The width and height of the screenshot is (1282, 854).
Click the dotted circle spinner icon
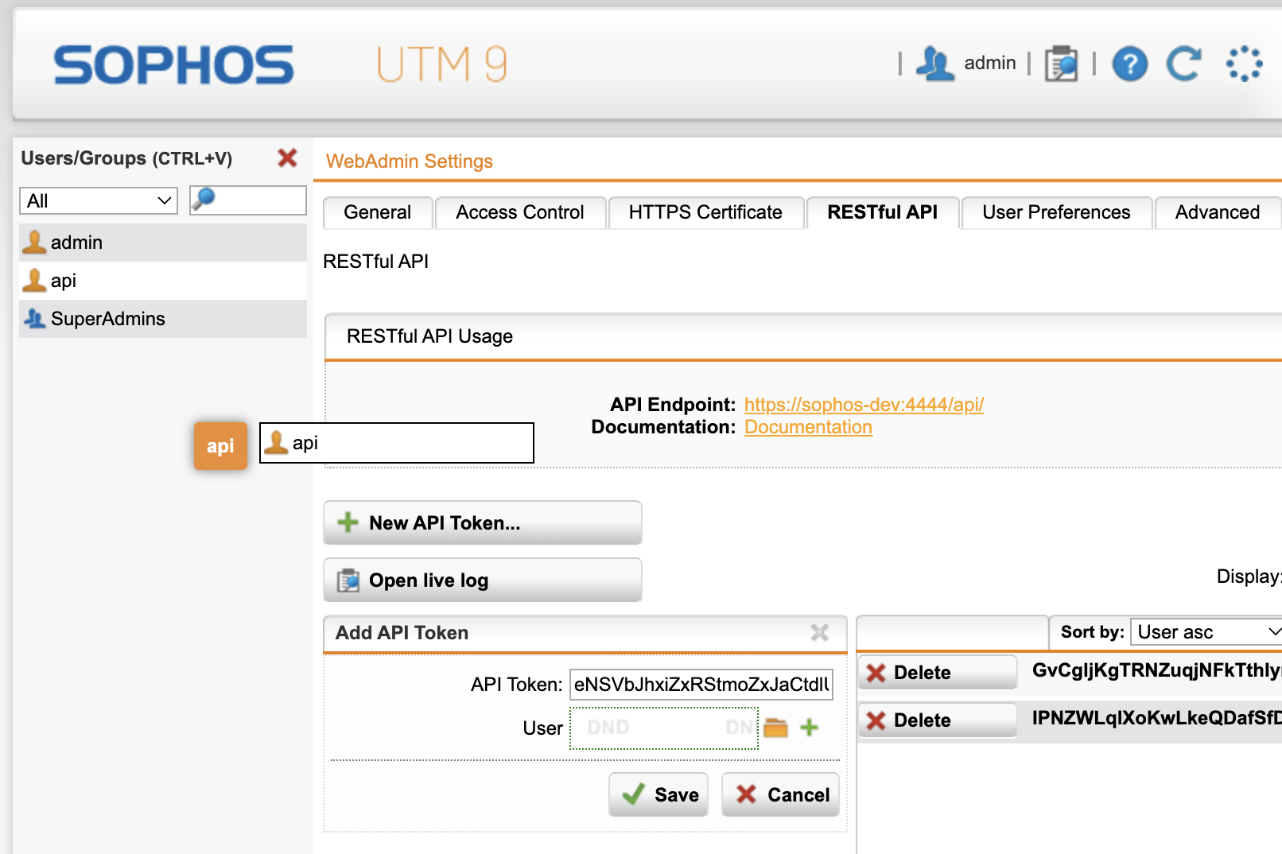coord(1244,64)
